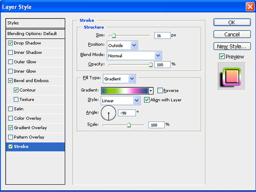Open the Fill Type dropdown
This screenshot has height=192, width=256.
pyautogui.click(x=131, y=79)
